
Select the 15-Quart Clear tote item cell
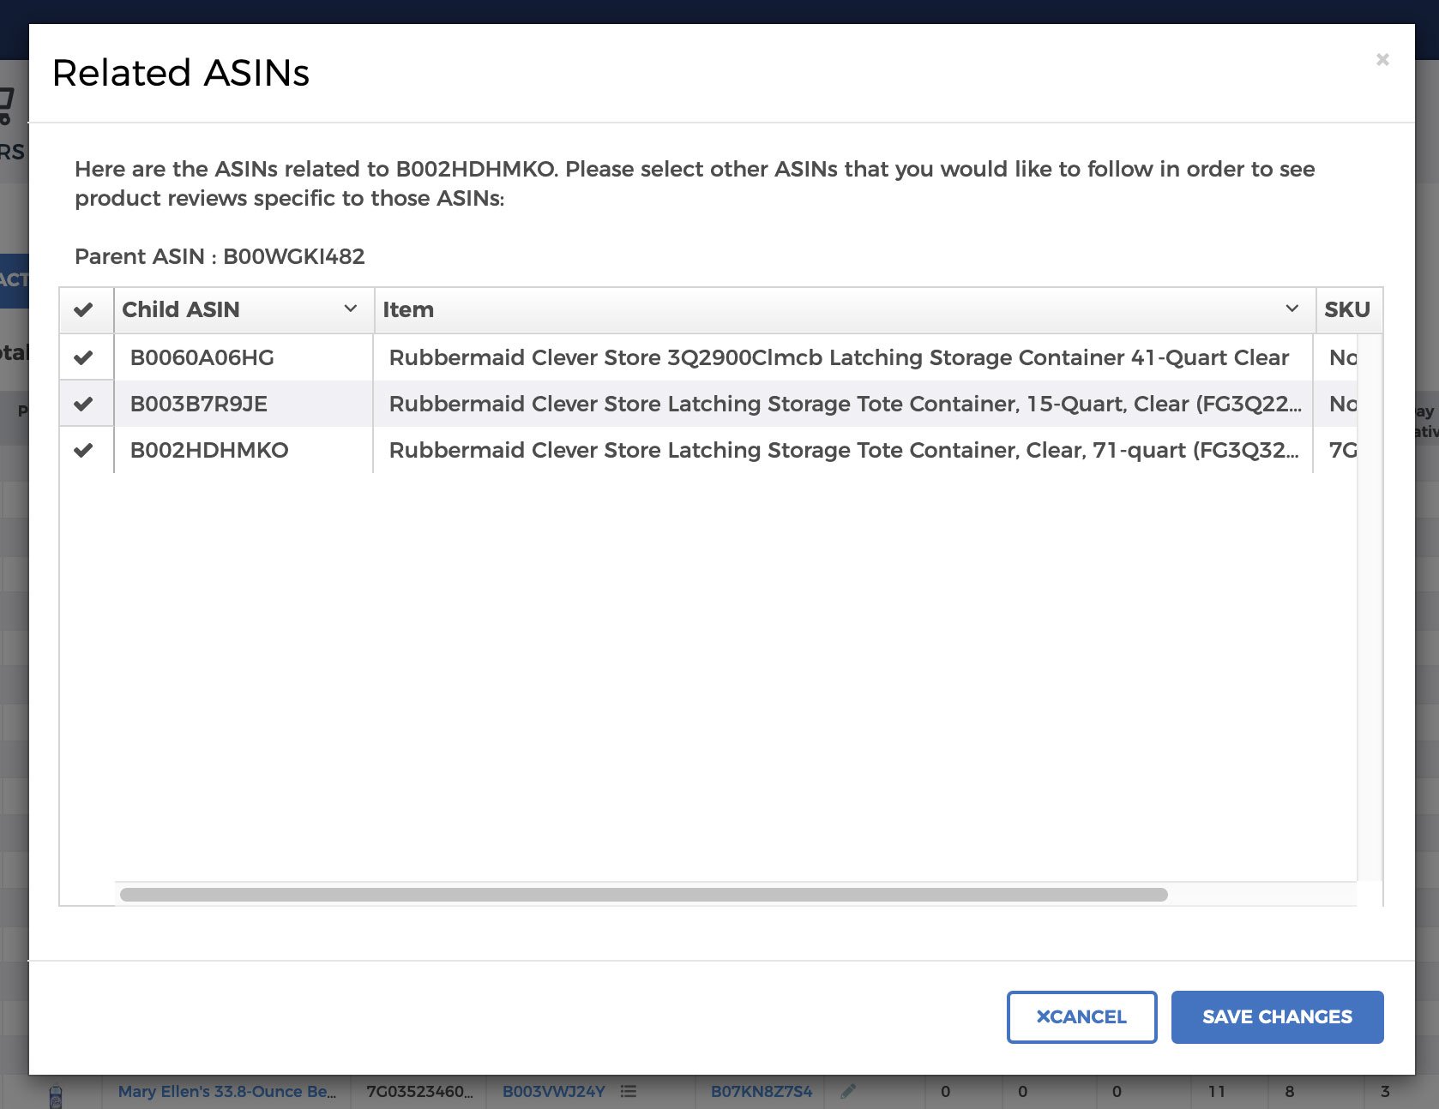tap(843, 404)
